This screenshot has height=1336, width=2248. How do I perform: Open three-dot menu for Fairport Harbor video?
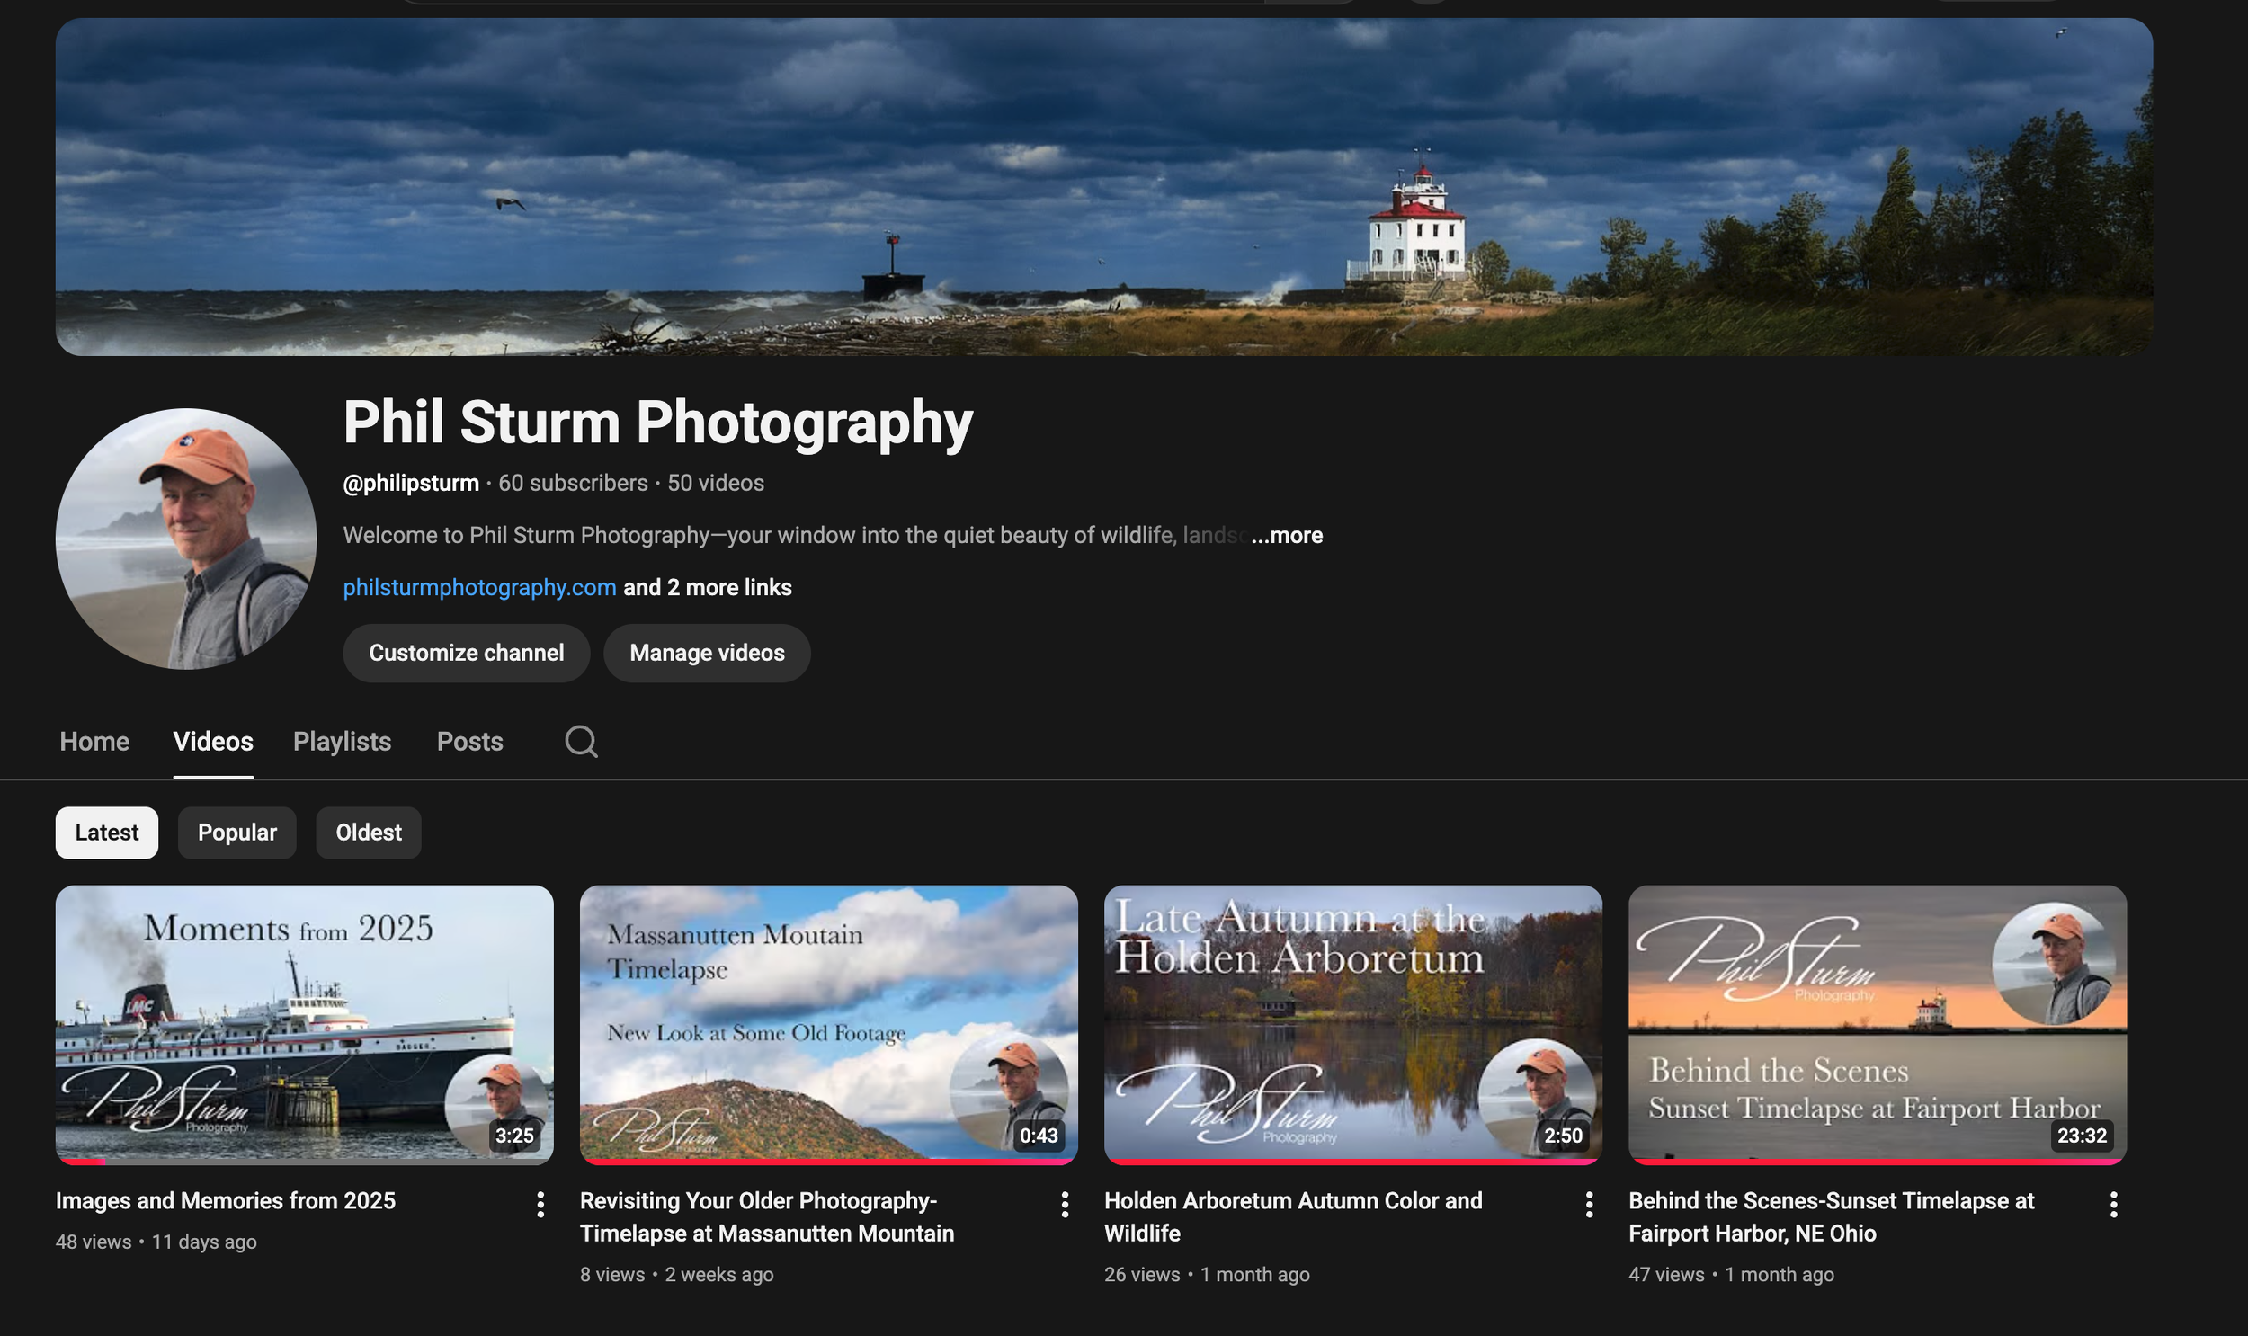(x=2113, y=1204)
